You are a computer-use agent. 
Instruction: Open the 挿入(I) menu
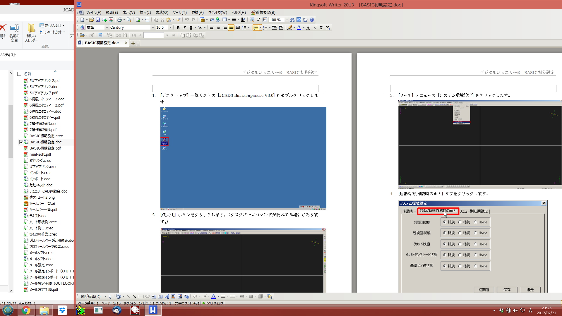pyautogui.click(x=145, y=12)
